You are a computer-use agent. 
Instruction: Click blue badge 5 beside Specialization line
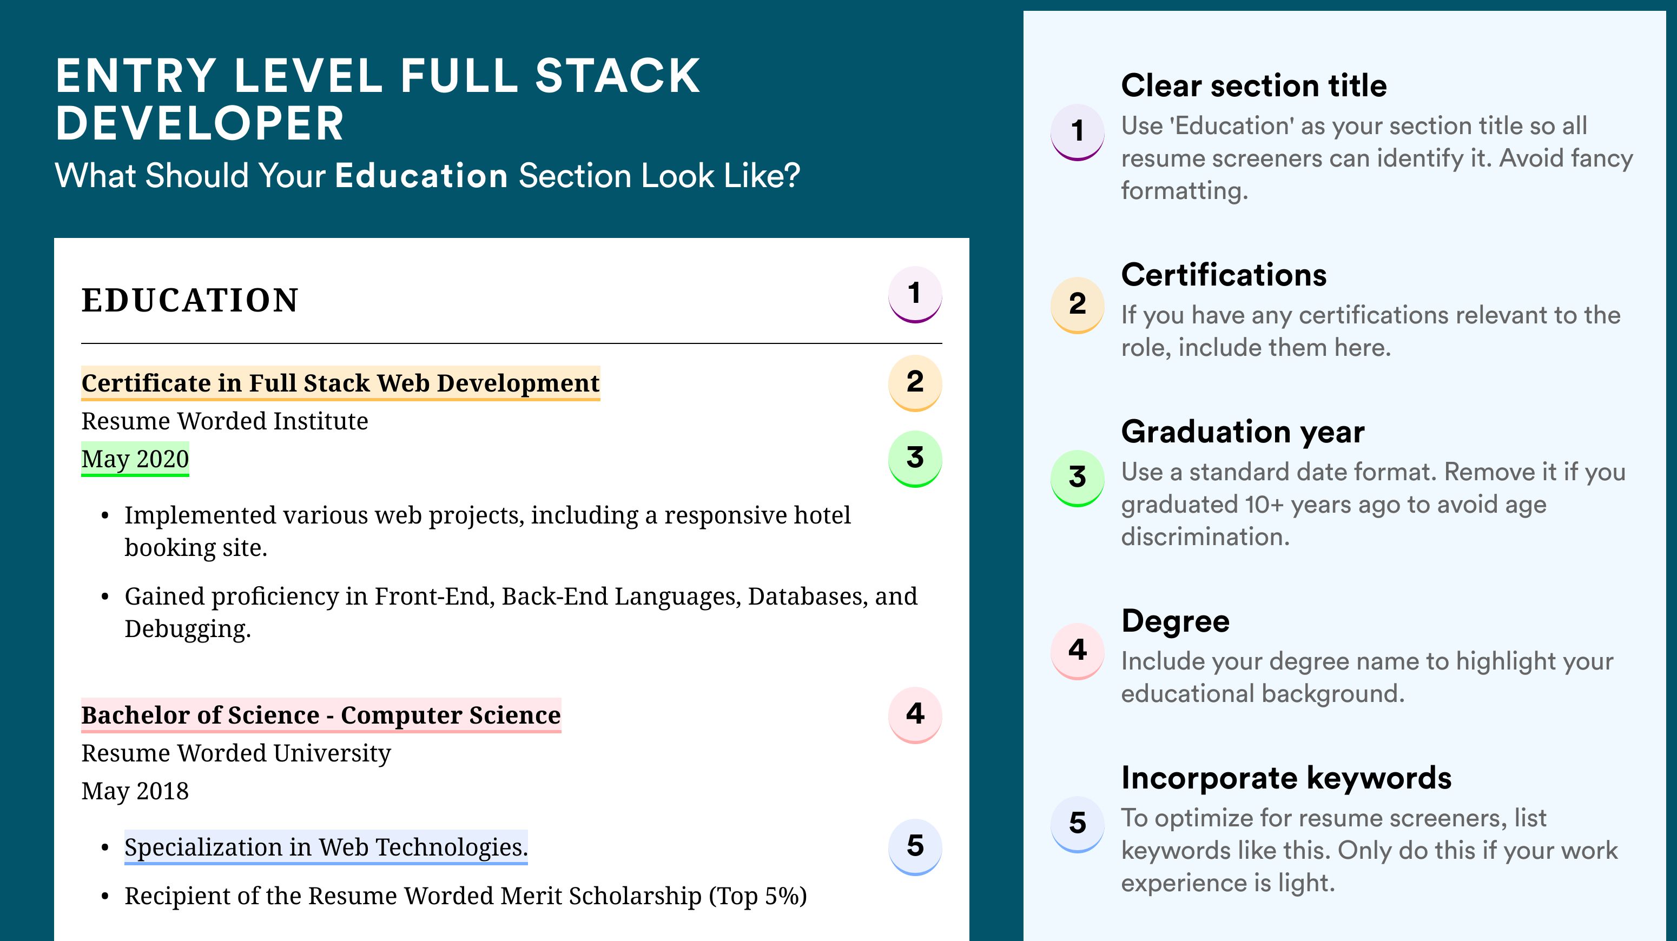[915, 847]
